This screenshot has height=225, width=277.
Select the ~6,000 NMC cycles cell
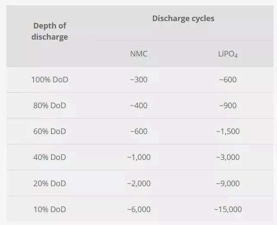click(x=139, y=209)
